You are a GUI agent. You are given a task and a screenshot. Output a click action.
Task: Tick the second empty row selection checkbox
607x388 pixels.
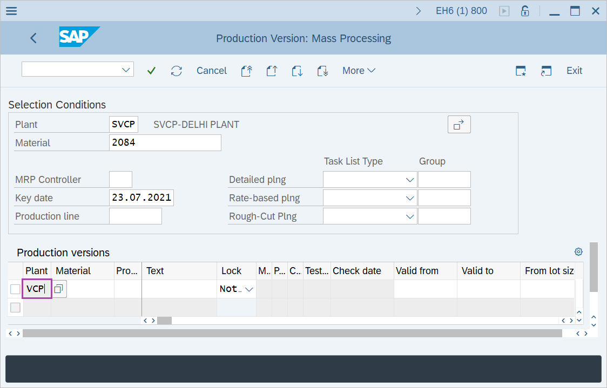click(x=15, y=307)
